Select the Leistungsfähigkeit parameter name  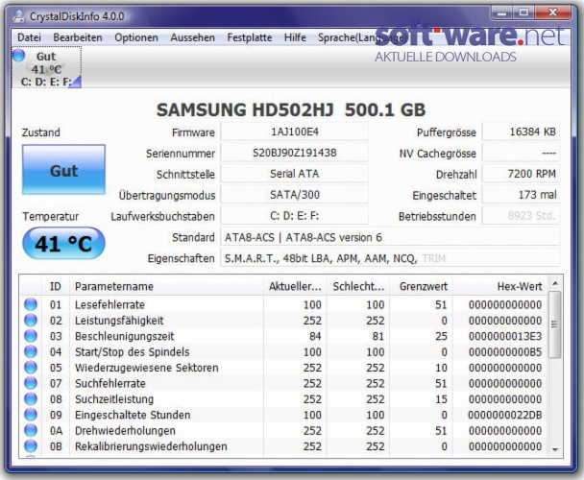click(x=119, y=321)
